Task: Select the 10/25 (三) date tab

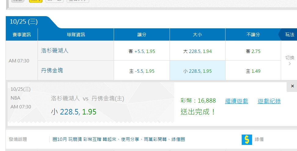Action: click(x=24, y=22)
